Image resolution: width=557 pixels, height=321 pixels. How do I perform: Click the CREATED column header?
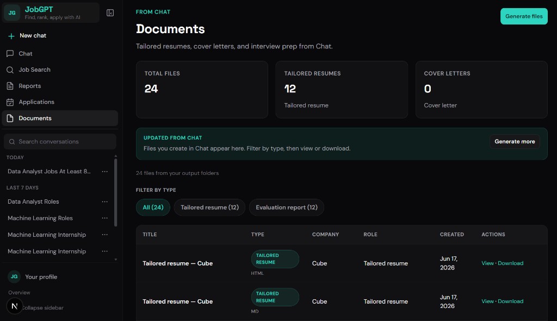452,235
